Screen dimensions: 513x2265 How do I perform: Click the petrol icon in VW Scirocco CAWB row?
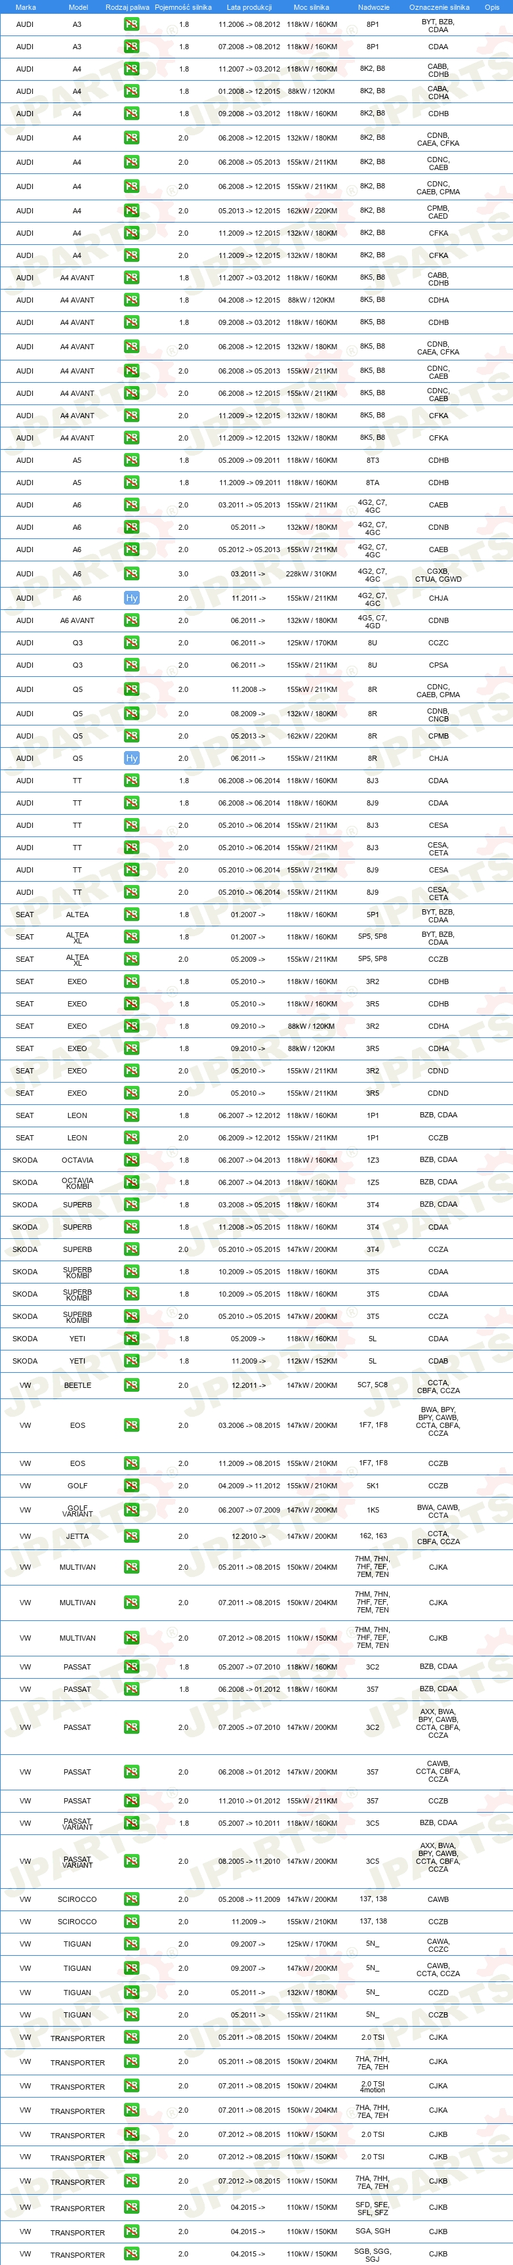coord(132,1900)
